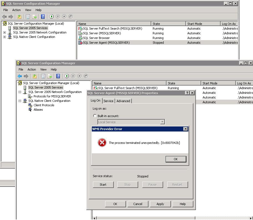This screenshot has height=220, width=253.
Task: Close the WMI Provider Error dialog
Action: 186,129
